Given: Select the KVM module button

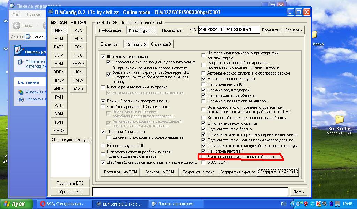Looking at the screenshot, I should point(59,122).
